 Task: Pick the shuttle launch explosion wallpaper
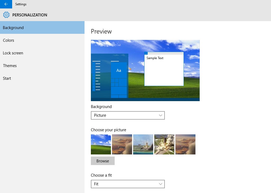coord(164,144)
